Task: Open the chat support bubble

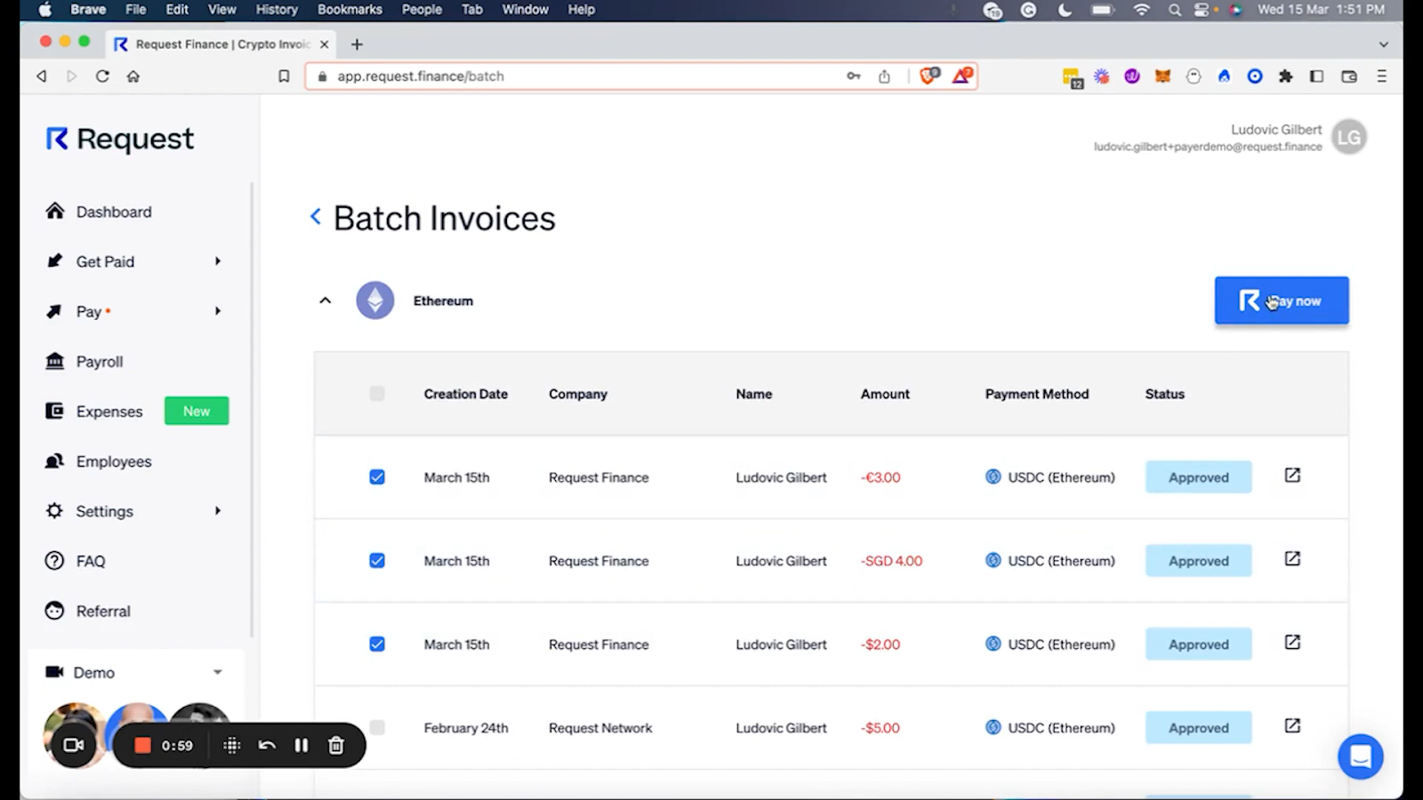Action: click(1361, 756)
